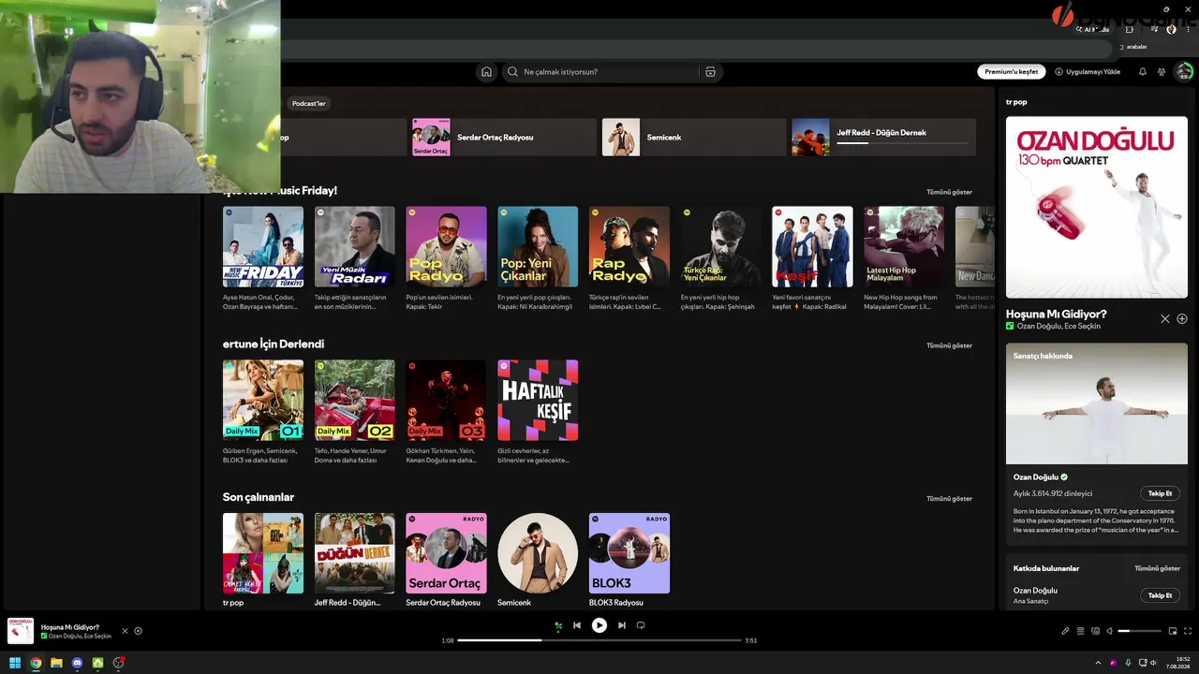The height and width of the screenshot is (674, 1199).
Task: Open the Browse icon inside the search bar
Action: tap(710, 72)
